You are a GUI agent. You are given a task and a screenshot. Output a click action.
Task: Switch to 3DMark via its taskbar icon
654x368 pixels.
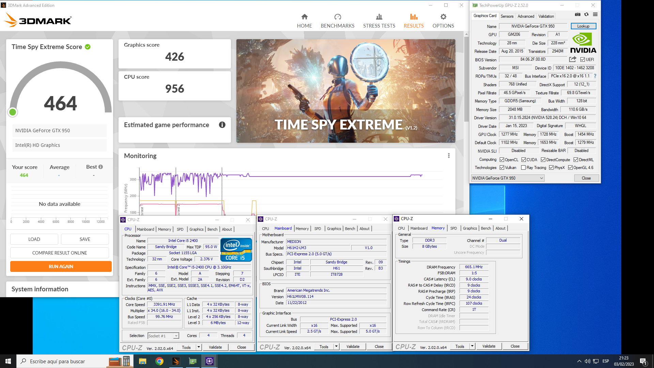[176, 361]
